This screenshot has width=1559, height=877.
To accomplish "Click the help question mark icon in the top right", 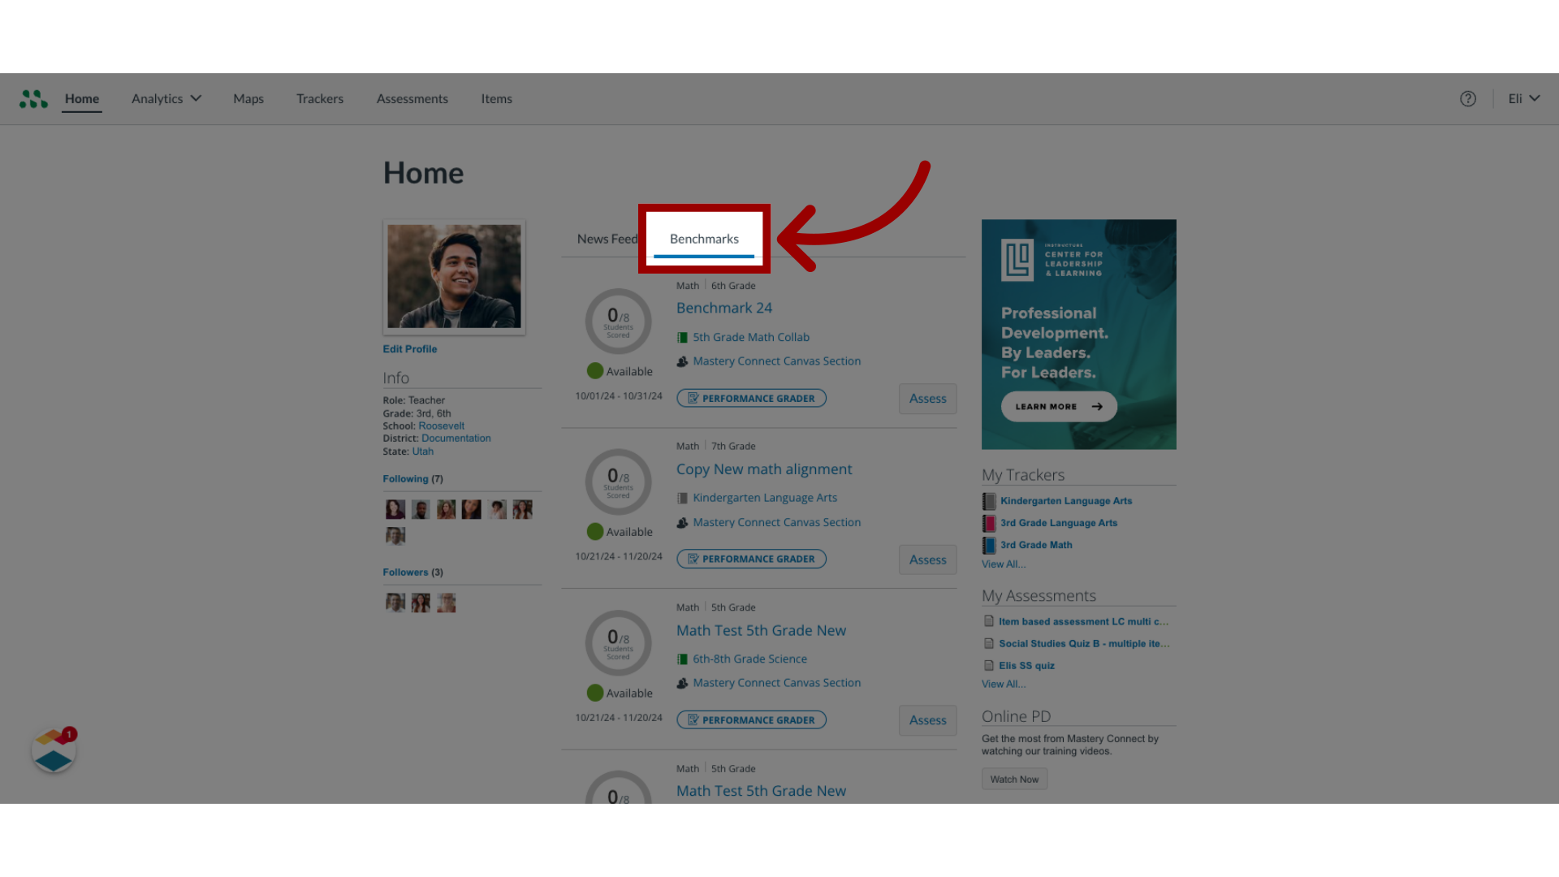I will [1468, 98].
